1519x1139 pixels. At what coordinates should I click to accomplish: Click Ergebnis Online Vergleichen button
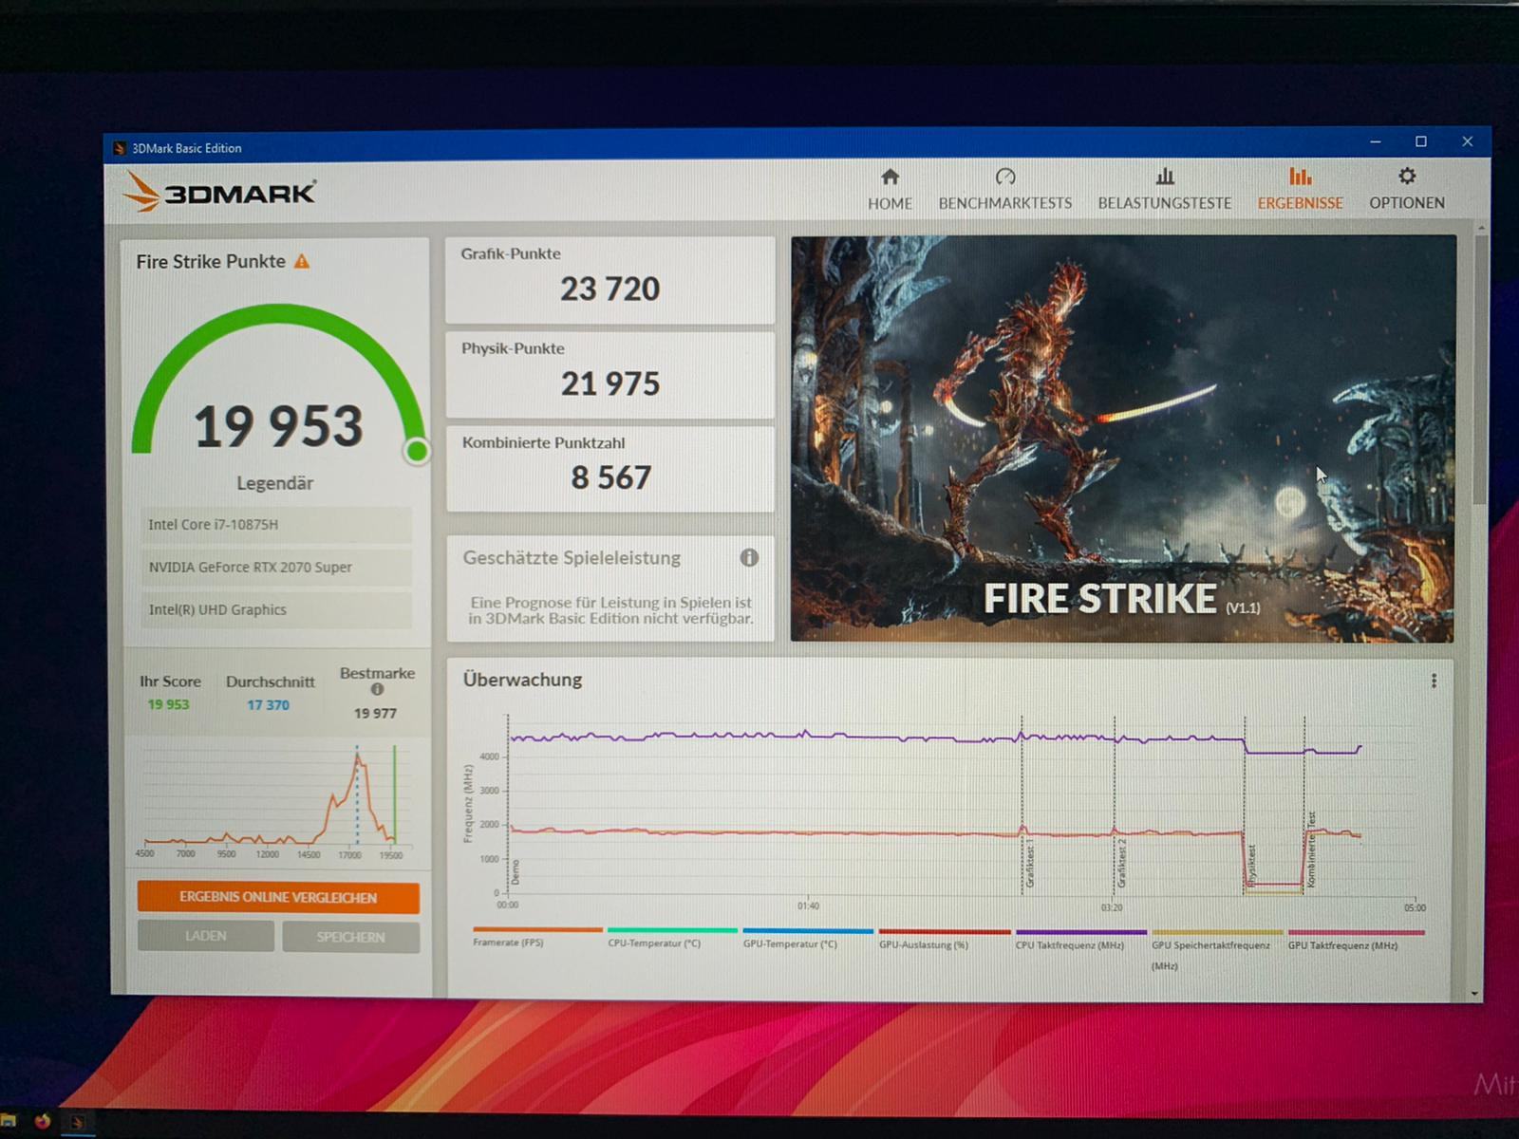(x=278, y=897)
